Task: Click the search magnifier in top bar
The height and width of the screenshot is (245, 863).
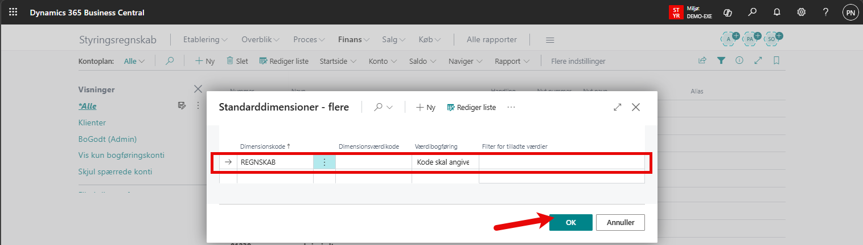Action: pos(752,12)
